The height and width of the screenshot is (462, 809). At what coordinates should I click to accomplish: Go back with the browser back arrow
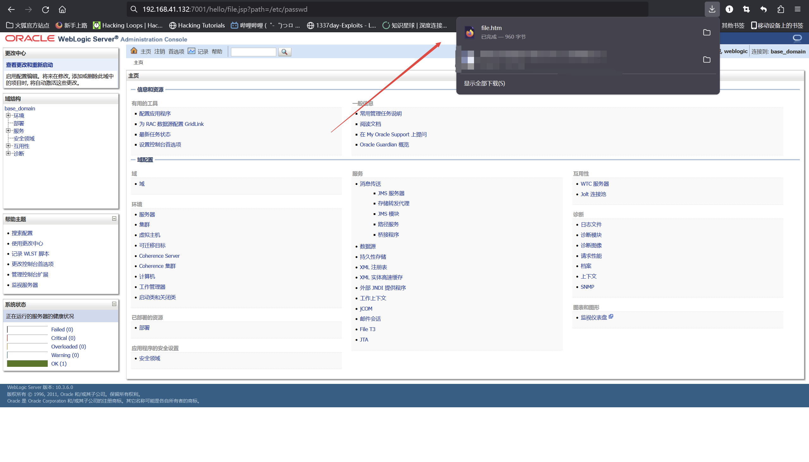click(11, 9)
